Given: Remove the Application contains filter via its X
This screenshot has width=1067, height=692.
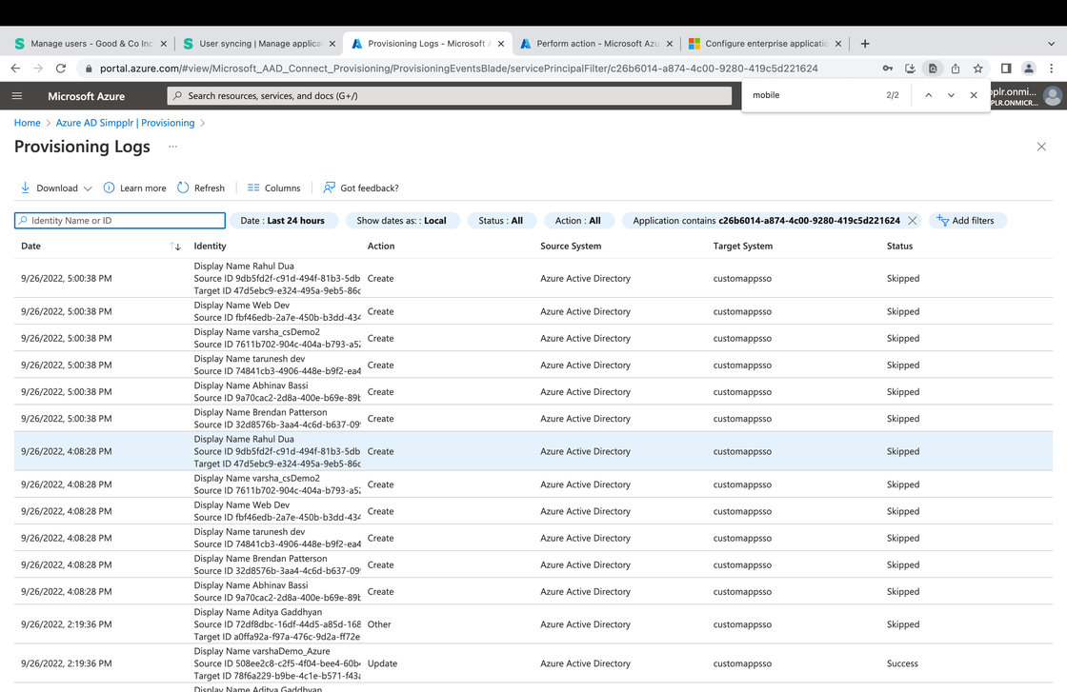Looking at the screenshot, I should [x=912, y=220].
